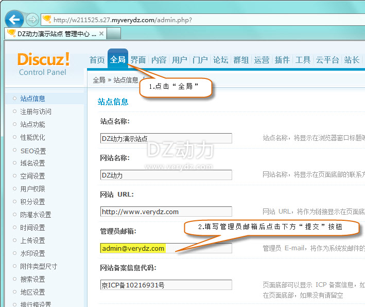Go to the 论坛 navigation tab

coord(220,60)
